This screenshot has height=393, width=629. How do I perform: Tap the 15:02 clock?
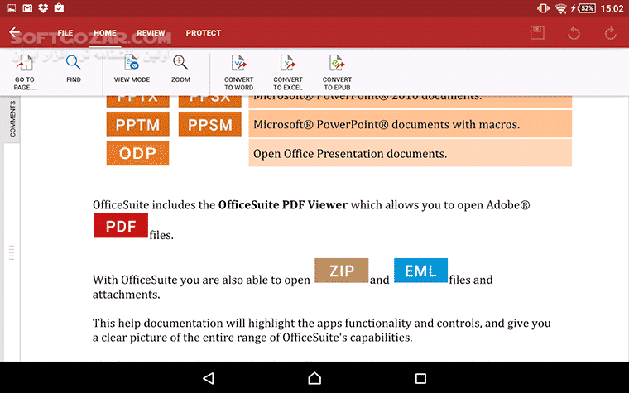(612, 8)
